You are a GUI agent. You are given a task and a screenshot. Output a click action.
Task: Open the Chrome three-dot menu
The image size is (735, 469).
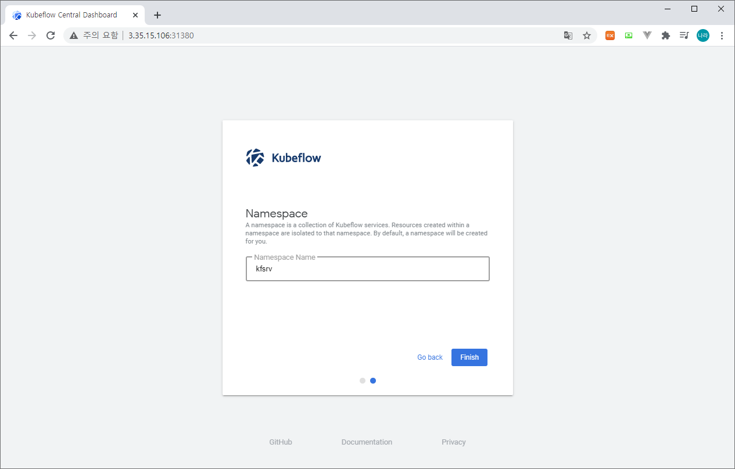pos(722,35)
